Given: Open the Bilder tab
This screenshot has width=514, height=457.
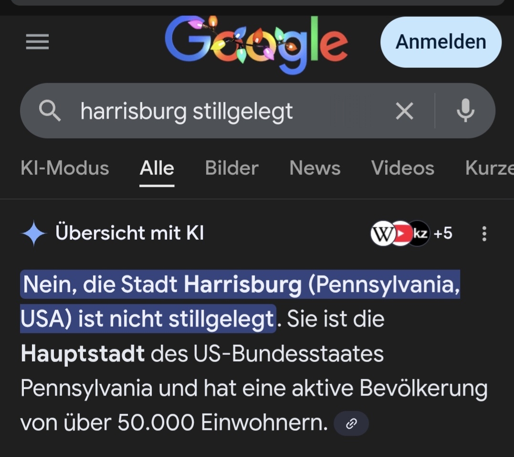Looking at the screenshot, I should click(231, 168).
